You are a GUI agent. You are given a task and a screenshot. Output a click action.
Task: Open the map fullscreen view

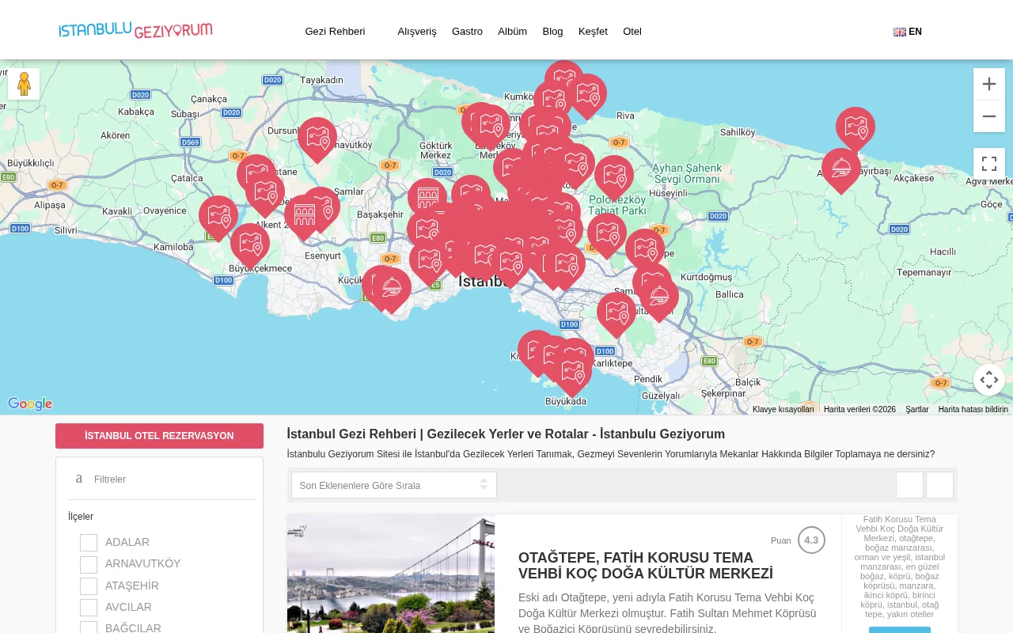click(x=989, y=163)
